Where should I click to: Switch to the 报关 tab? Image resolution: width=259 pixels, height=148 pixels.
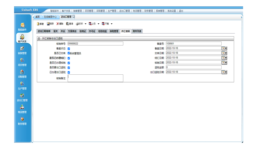pyautogui.click(x=55, y=31)
